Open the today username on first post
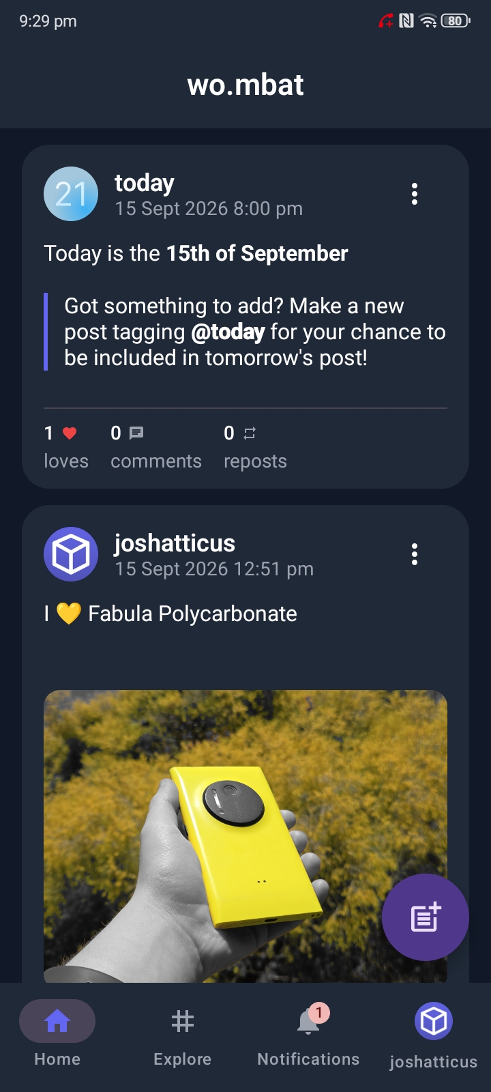 pyautogui.click(x=145, y=183)
